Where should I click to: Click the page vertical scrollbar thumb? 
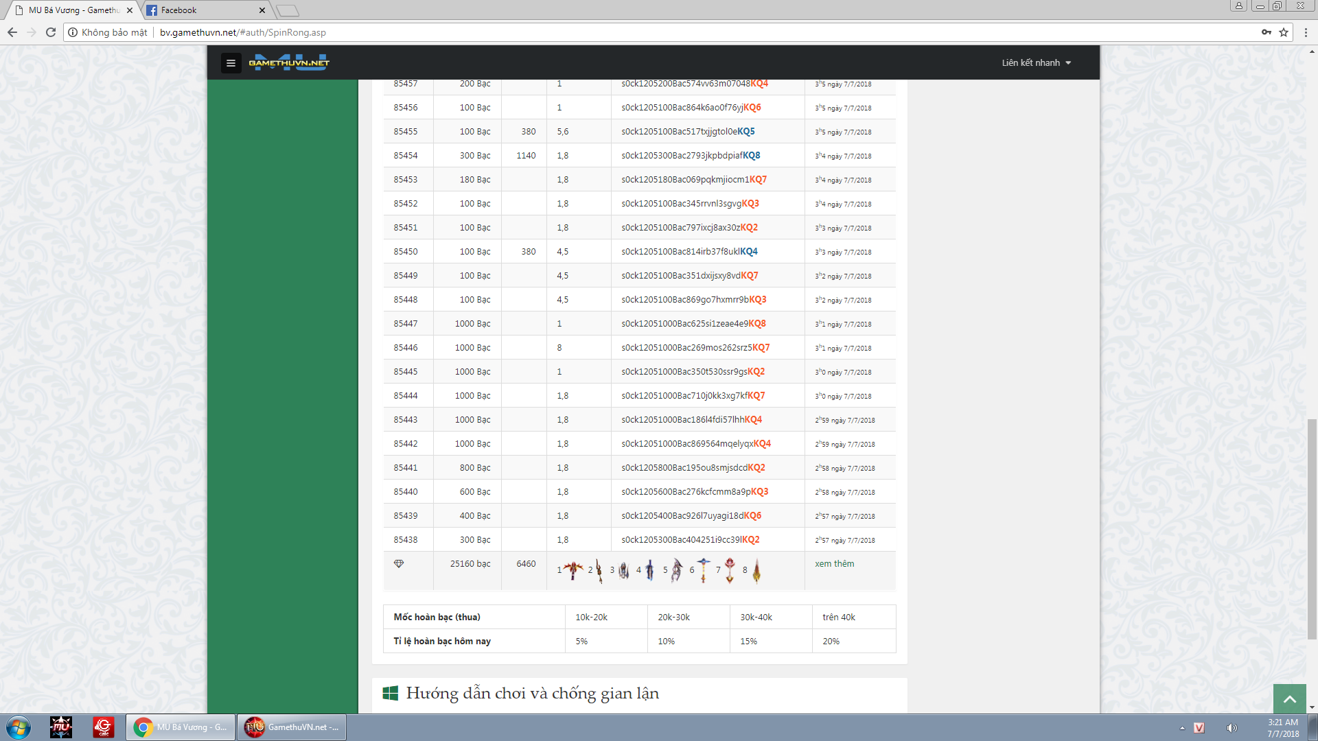click(1312, 528)
